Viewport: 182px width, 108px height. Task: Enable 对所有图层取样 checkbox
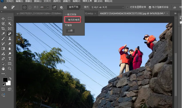[127, 7]
